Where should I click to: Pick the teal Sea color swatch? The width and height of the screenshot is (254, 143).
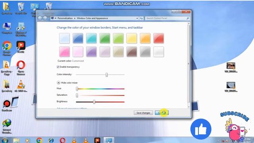coord(91,38)
